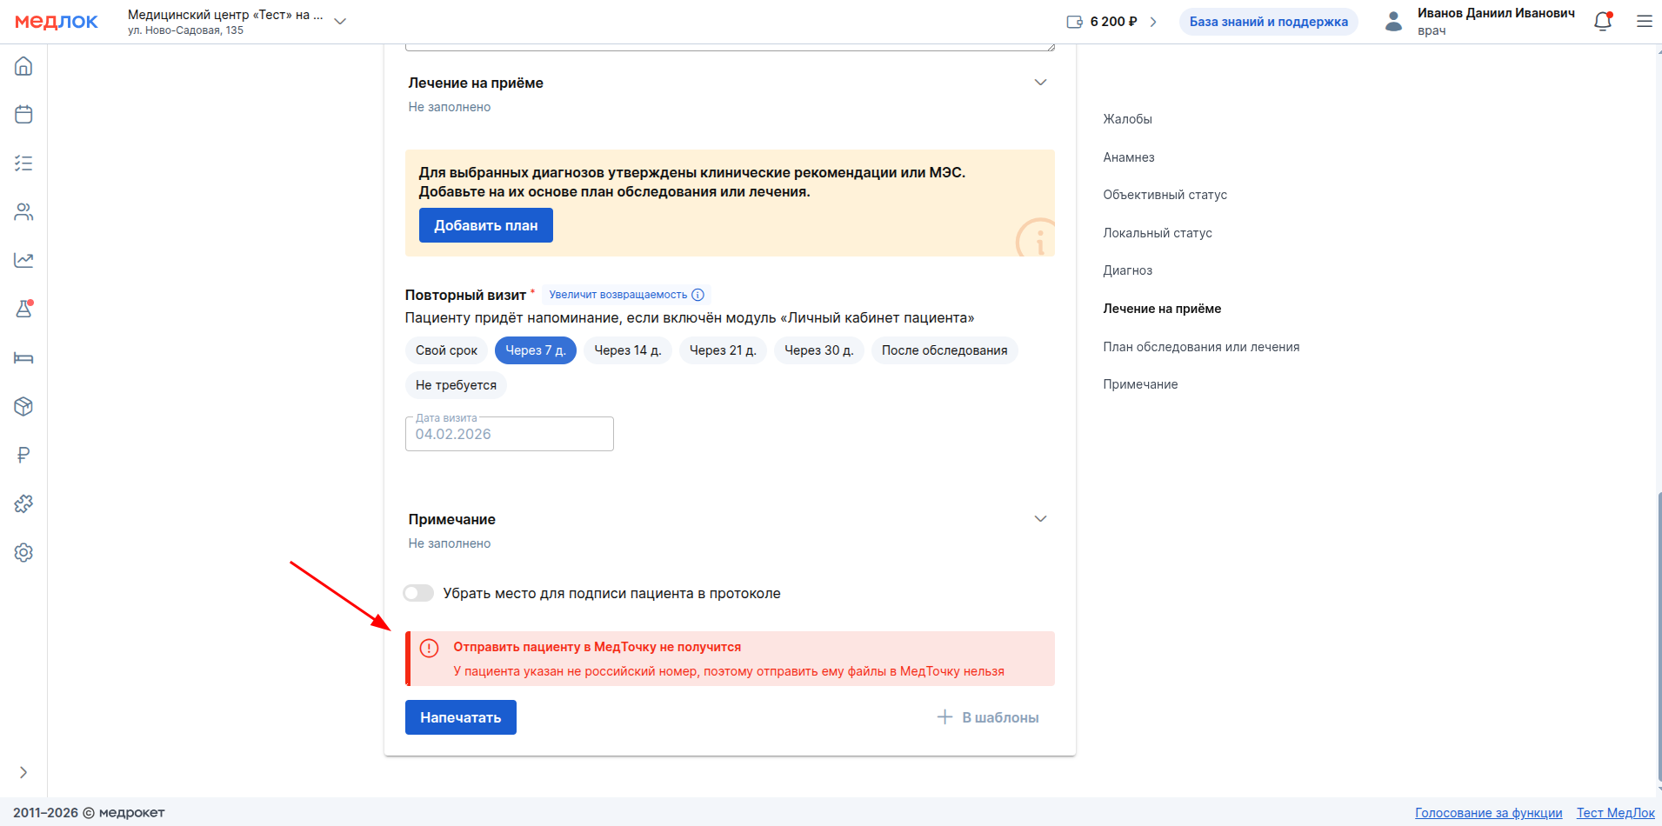Expand the "Лечение на приёме" section
This screenshot has width=1662, height=826.
coord(1040,83)
